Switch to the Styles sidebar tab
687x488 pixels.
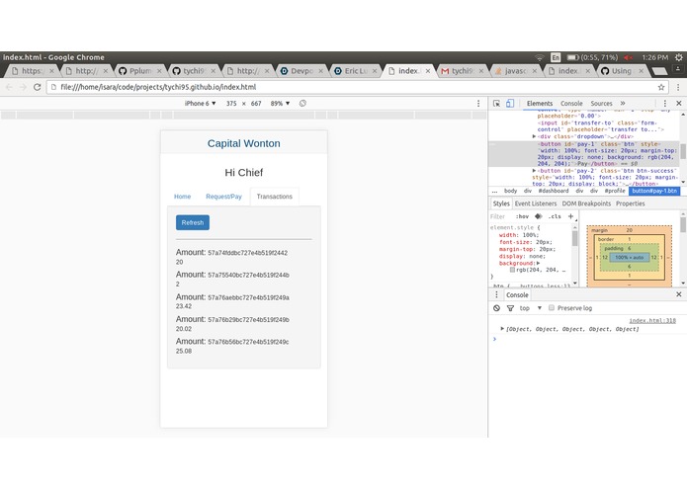coord(501,203)
